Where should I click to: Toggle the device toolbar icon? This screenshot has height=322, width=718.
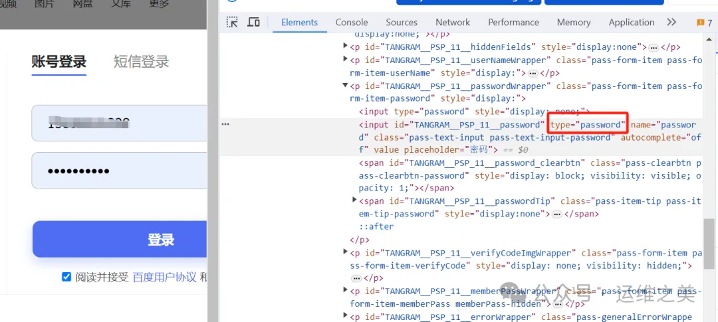point(253,22)
